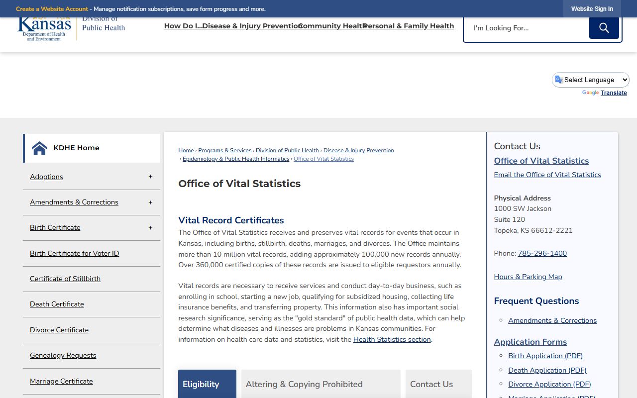637x398 pixels.
Task: Click Programs & Services breadcrumb
Action: pos(225,150)
